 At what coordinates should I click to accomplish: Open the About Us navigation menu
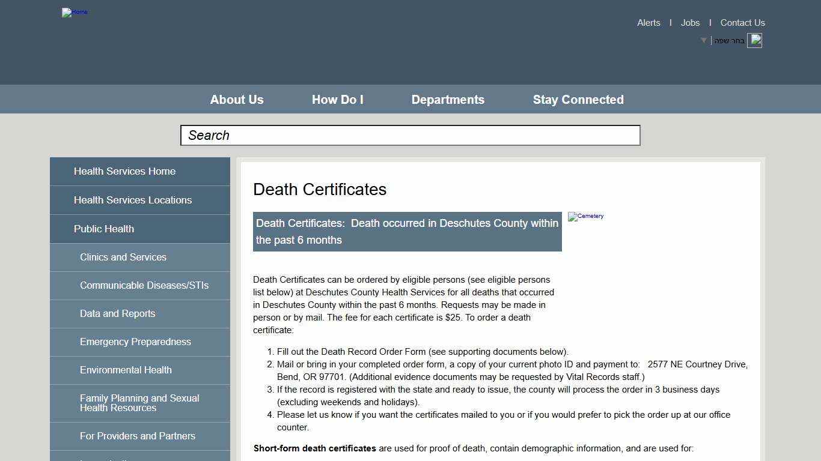pyautogui.click(x=237, y=99)
